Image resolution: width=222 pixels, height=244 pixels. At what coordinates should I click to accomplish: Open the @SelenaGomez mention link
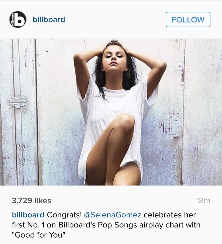(113, 215)
